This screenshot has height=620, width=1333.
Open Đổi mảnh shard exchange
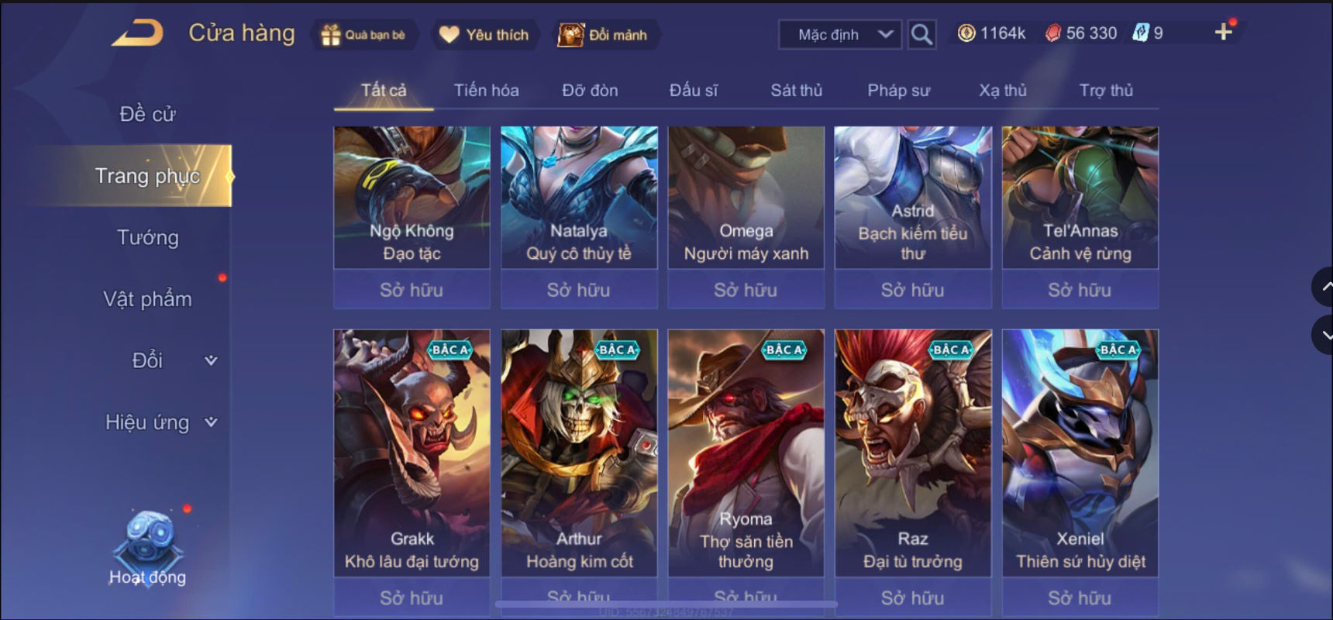(571, 35)
